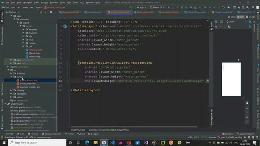Switch editor to Code view mode
The height and width of the screenshot is (146, 260).
tap(232, 17)
